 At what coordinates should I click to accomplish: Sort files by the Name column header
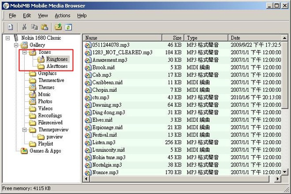click(123, 38)
